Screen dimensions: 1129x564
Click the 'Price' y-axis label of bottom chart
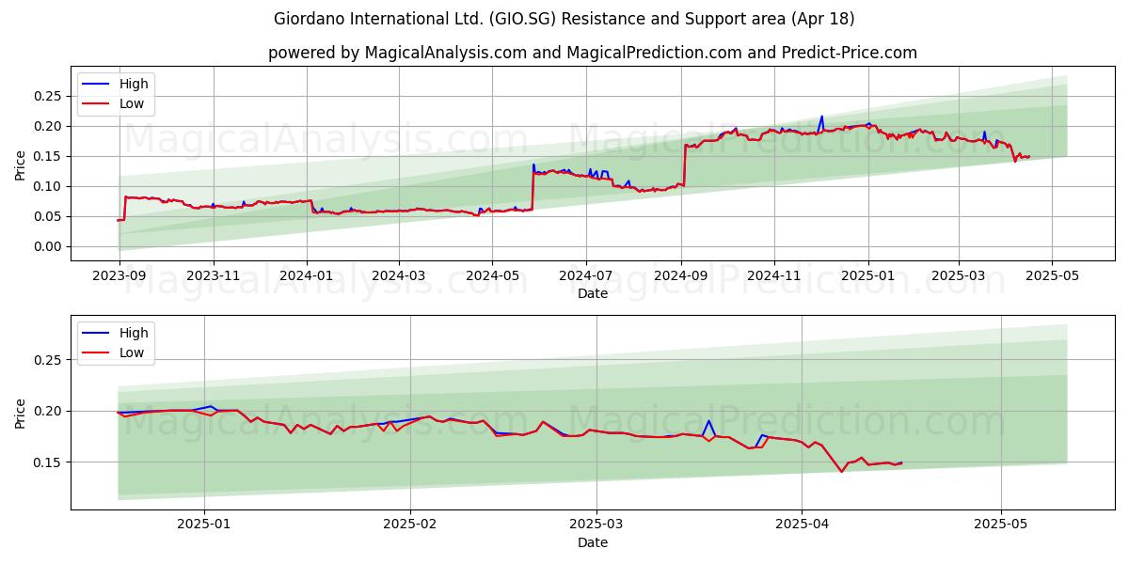pos(21,413)
